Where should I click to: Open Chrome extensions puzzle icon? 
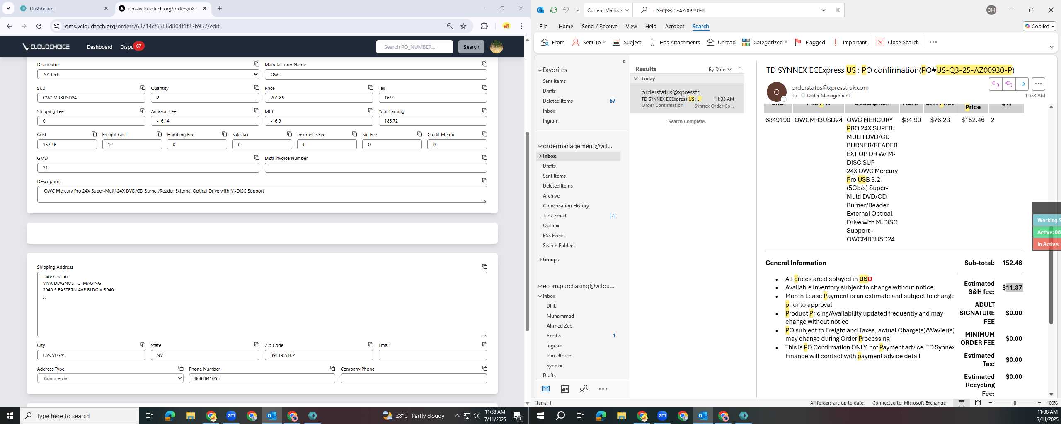484,26
